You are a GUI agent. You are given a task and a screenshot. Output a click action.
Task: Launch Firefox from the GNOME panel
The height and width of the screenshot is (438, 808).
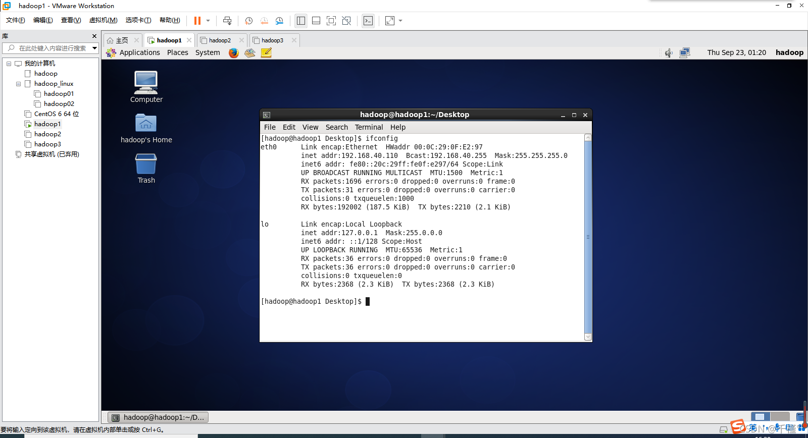tap(233, 52)
